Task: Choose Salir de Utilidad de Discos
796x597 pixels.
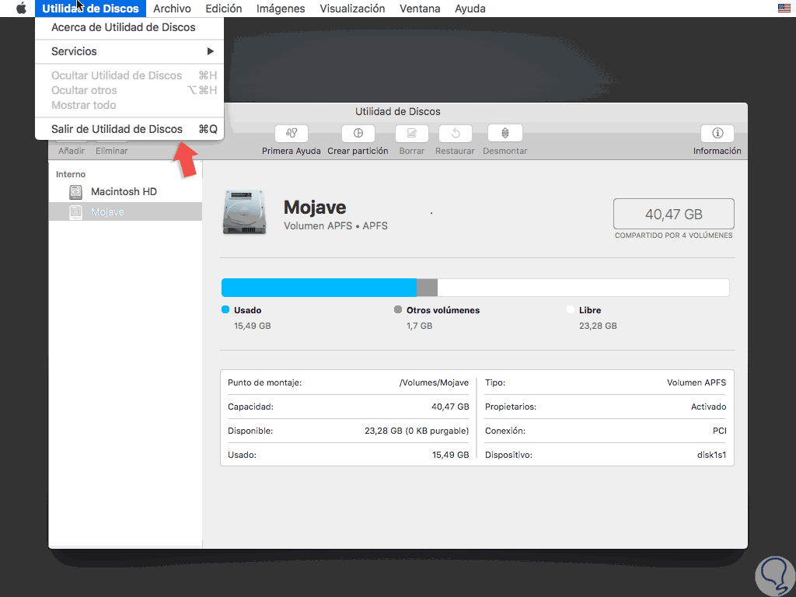Action: point(130,129)
